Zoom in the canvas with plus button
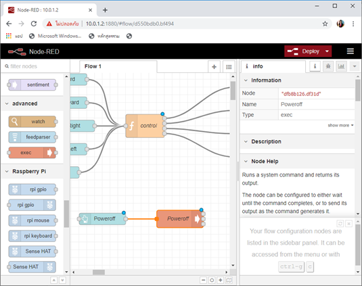The image size is (362, 286). [x=221, y=280]
